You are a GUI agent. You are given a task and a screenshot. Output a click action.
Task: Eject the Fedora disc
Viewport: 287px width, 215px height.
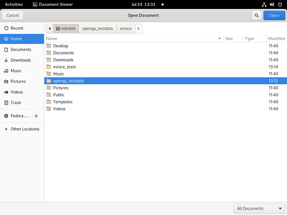click(x=36, y=116)
